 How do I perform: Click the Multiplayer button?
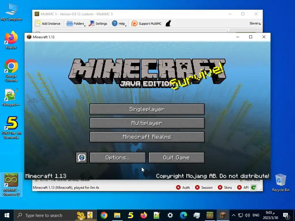point(147,123)
